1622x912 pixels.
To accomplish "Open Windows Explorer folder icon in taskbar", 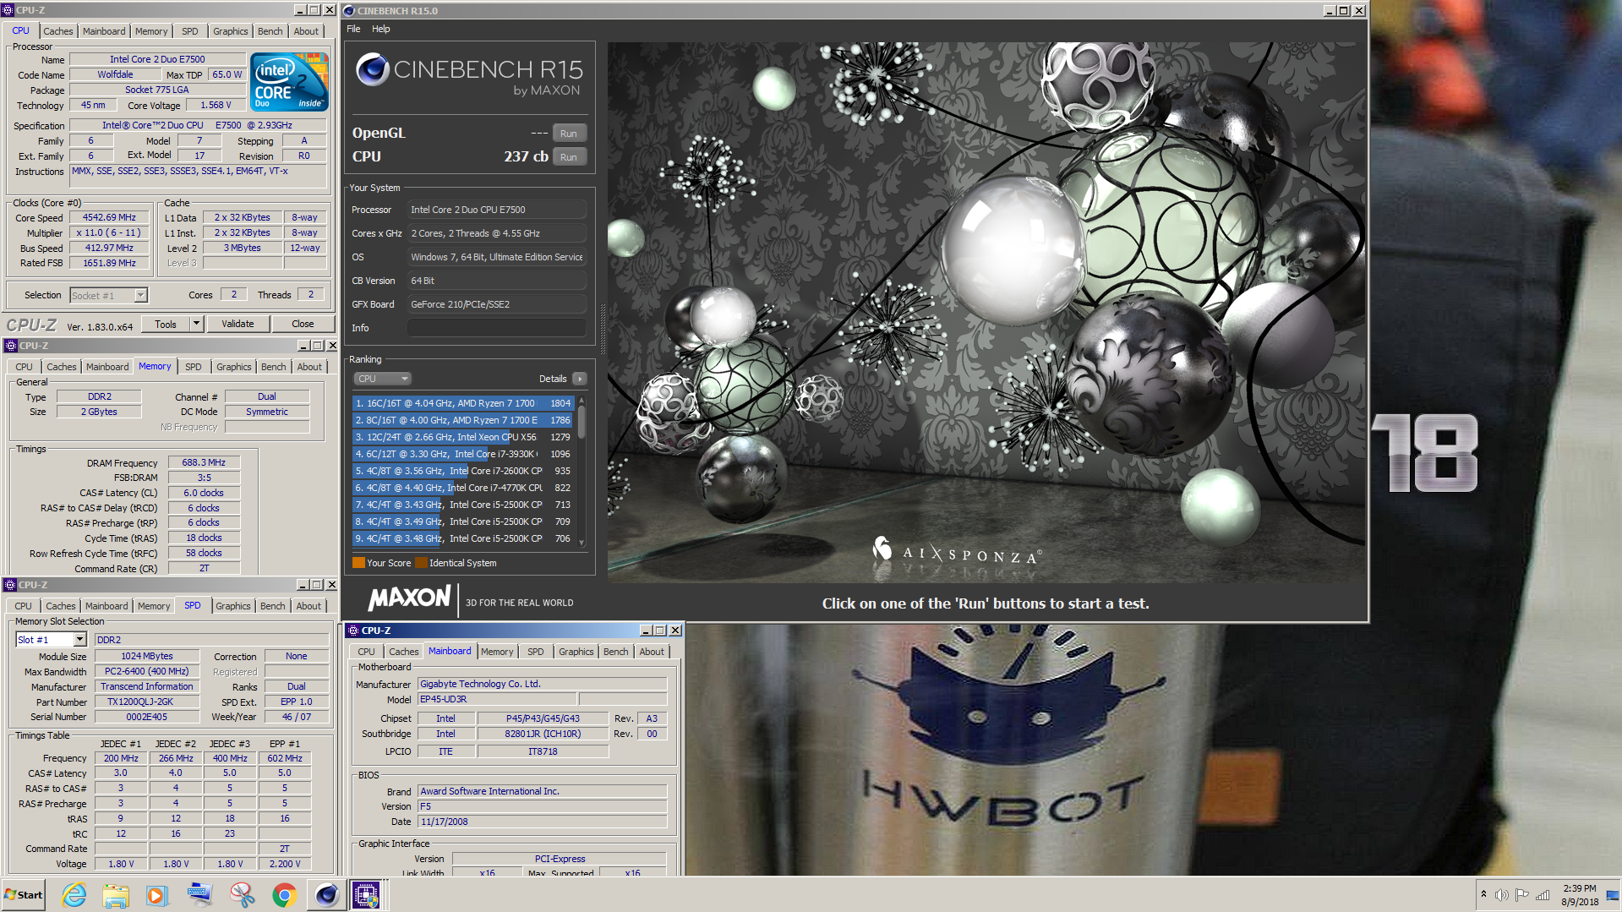I will pos(116,895).
